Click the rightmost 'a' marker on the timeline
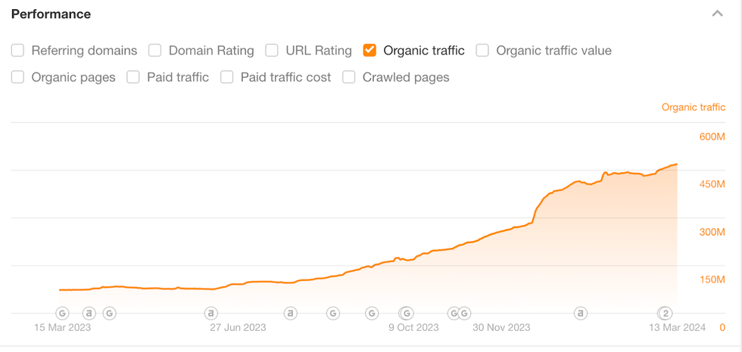The width and height of the screenshot is (742, 352). coord(581,313)
